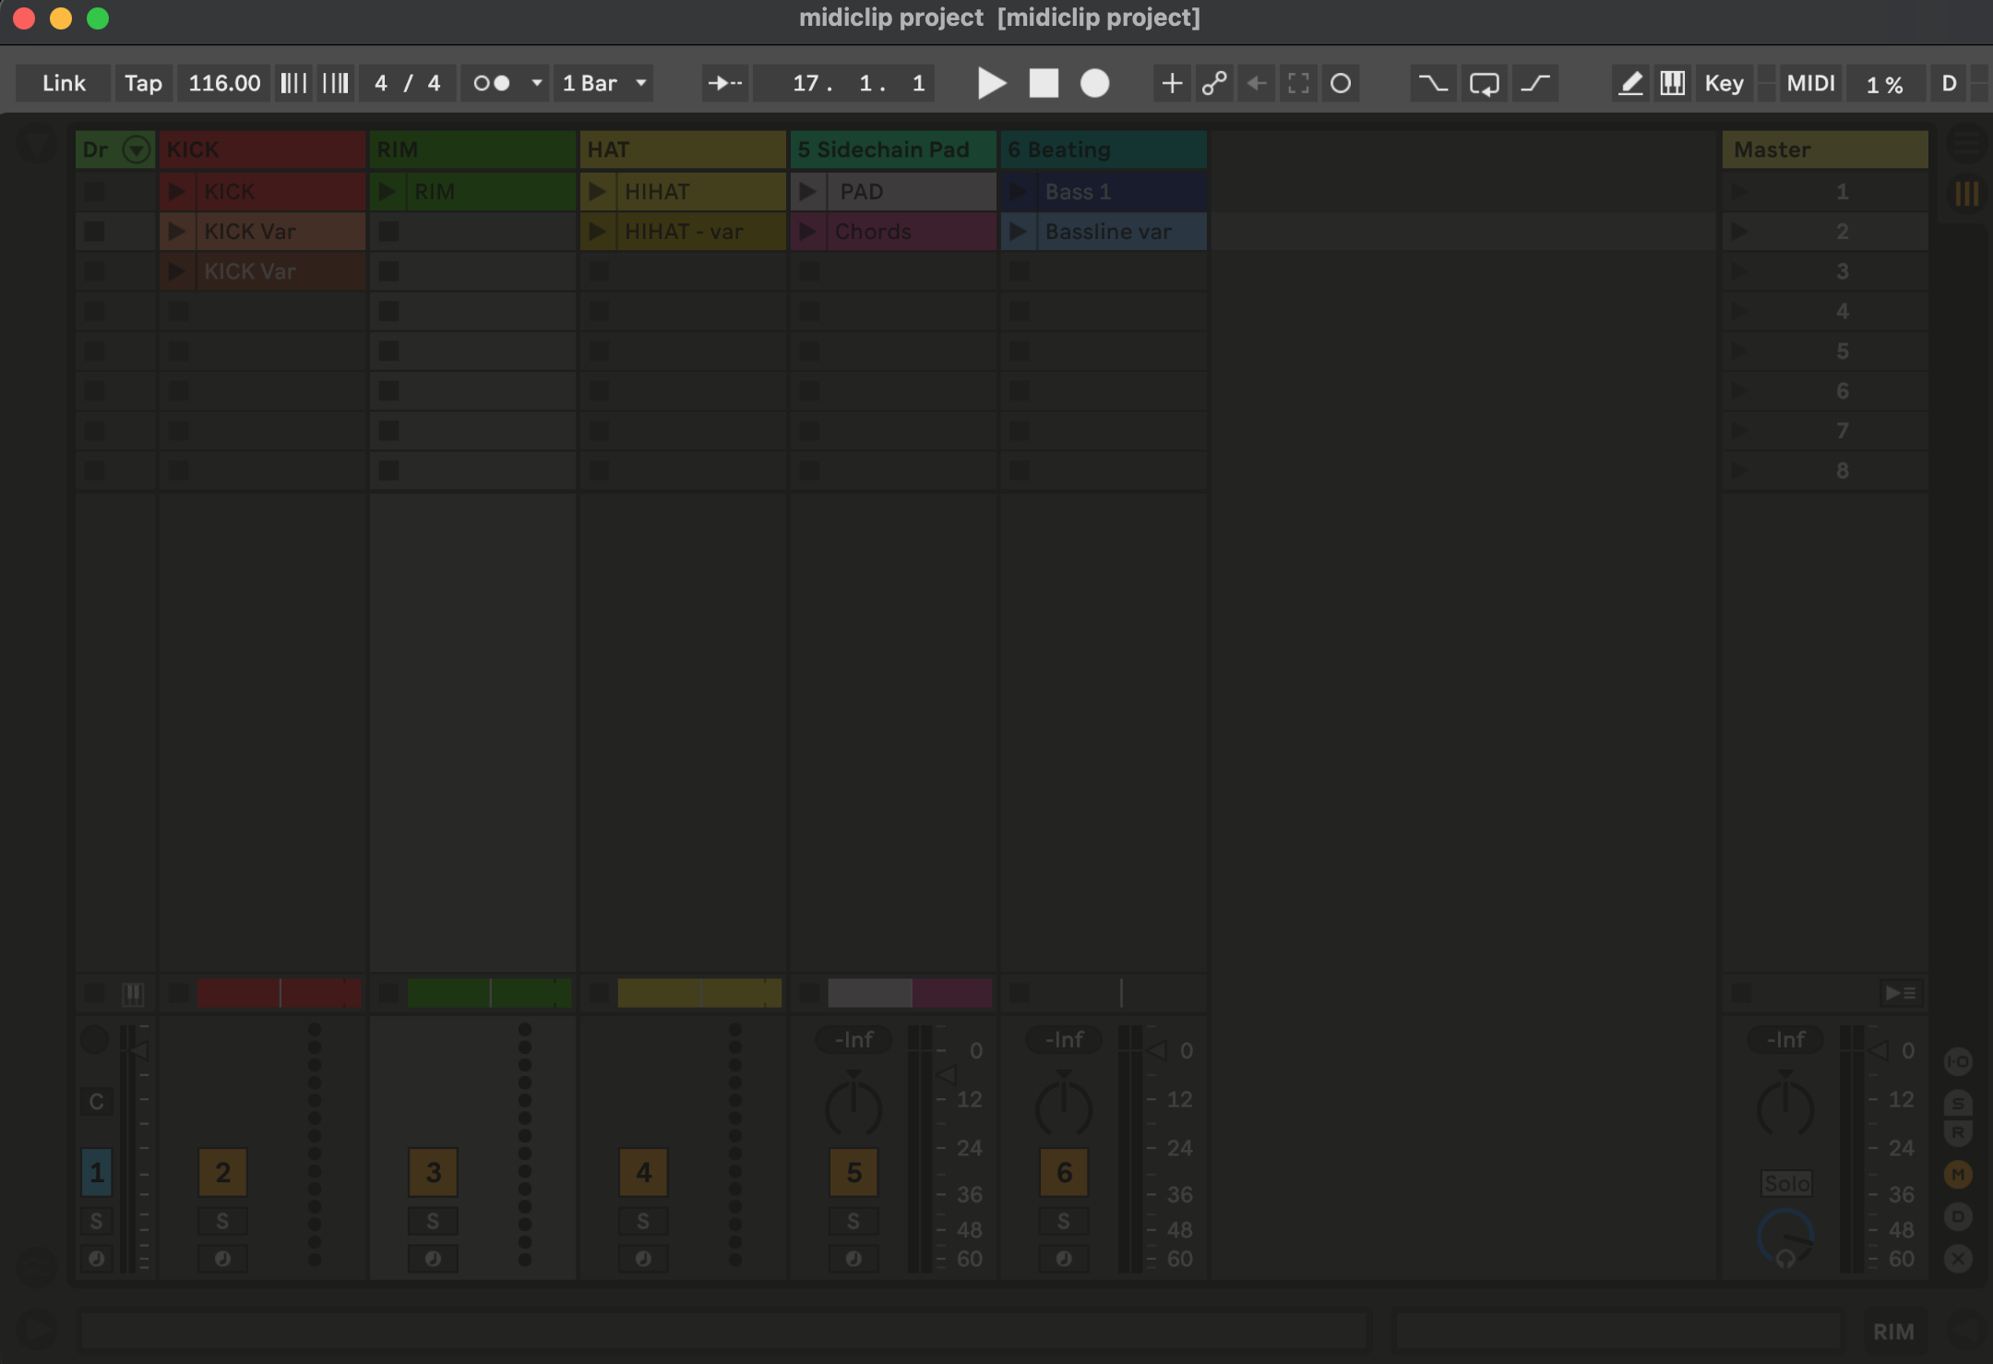Toggle the Metronome on/off
Image resolution: width=1993 pixels, height=1364 pixels.
492,83
